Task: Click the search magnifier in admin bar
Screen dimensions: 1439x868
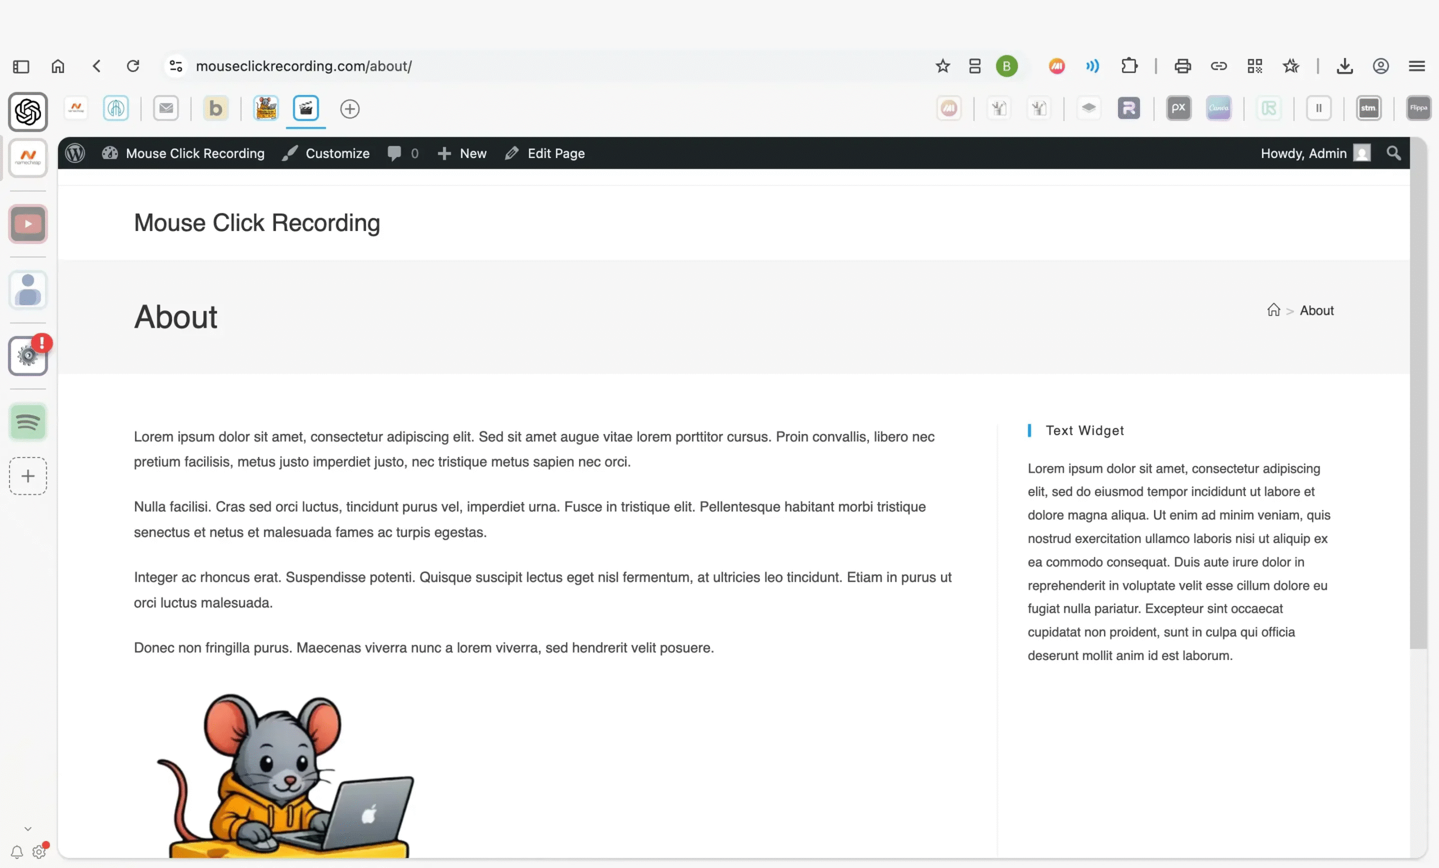Action: tap(1393, 153)
